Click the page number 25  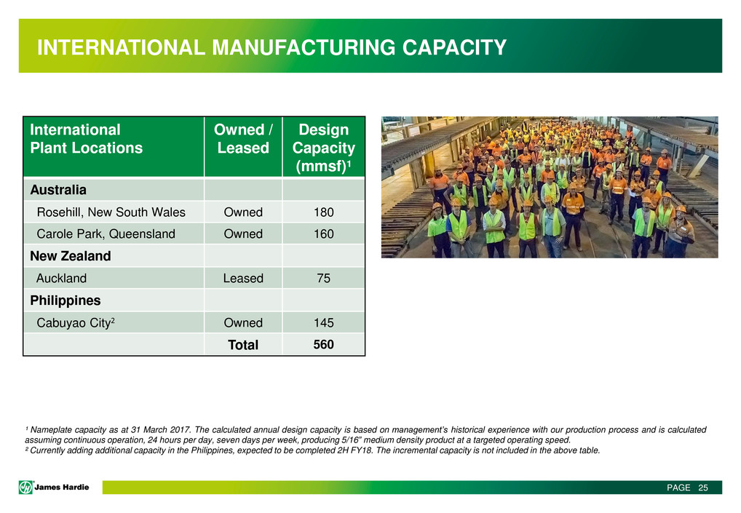[702, 488]
